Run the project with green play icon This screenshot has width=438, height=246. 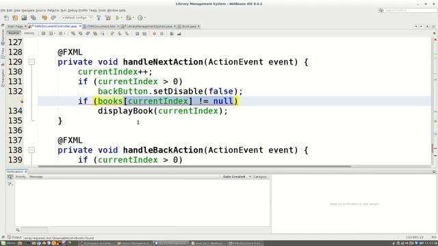pos(117,18)
